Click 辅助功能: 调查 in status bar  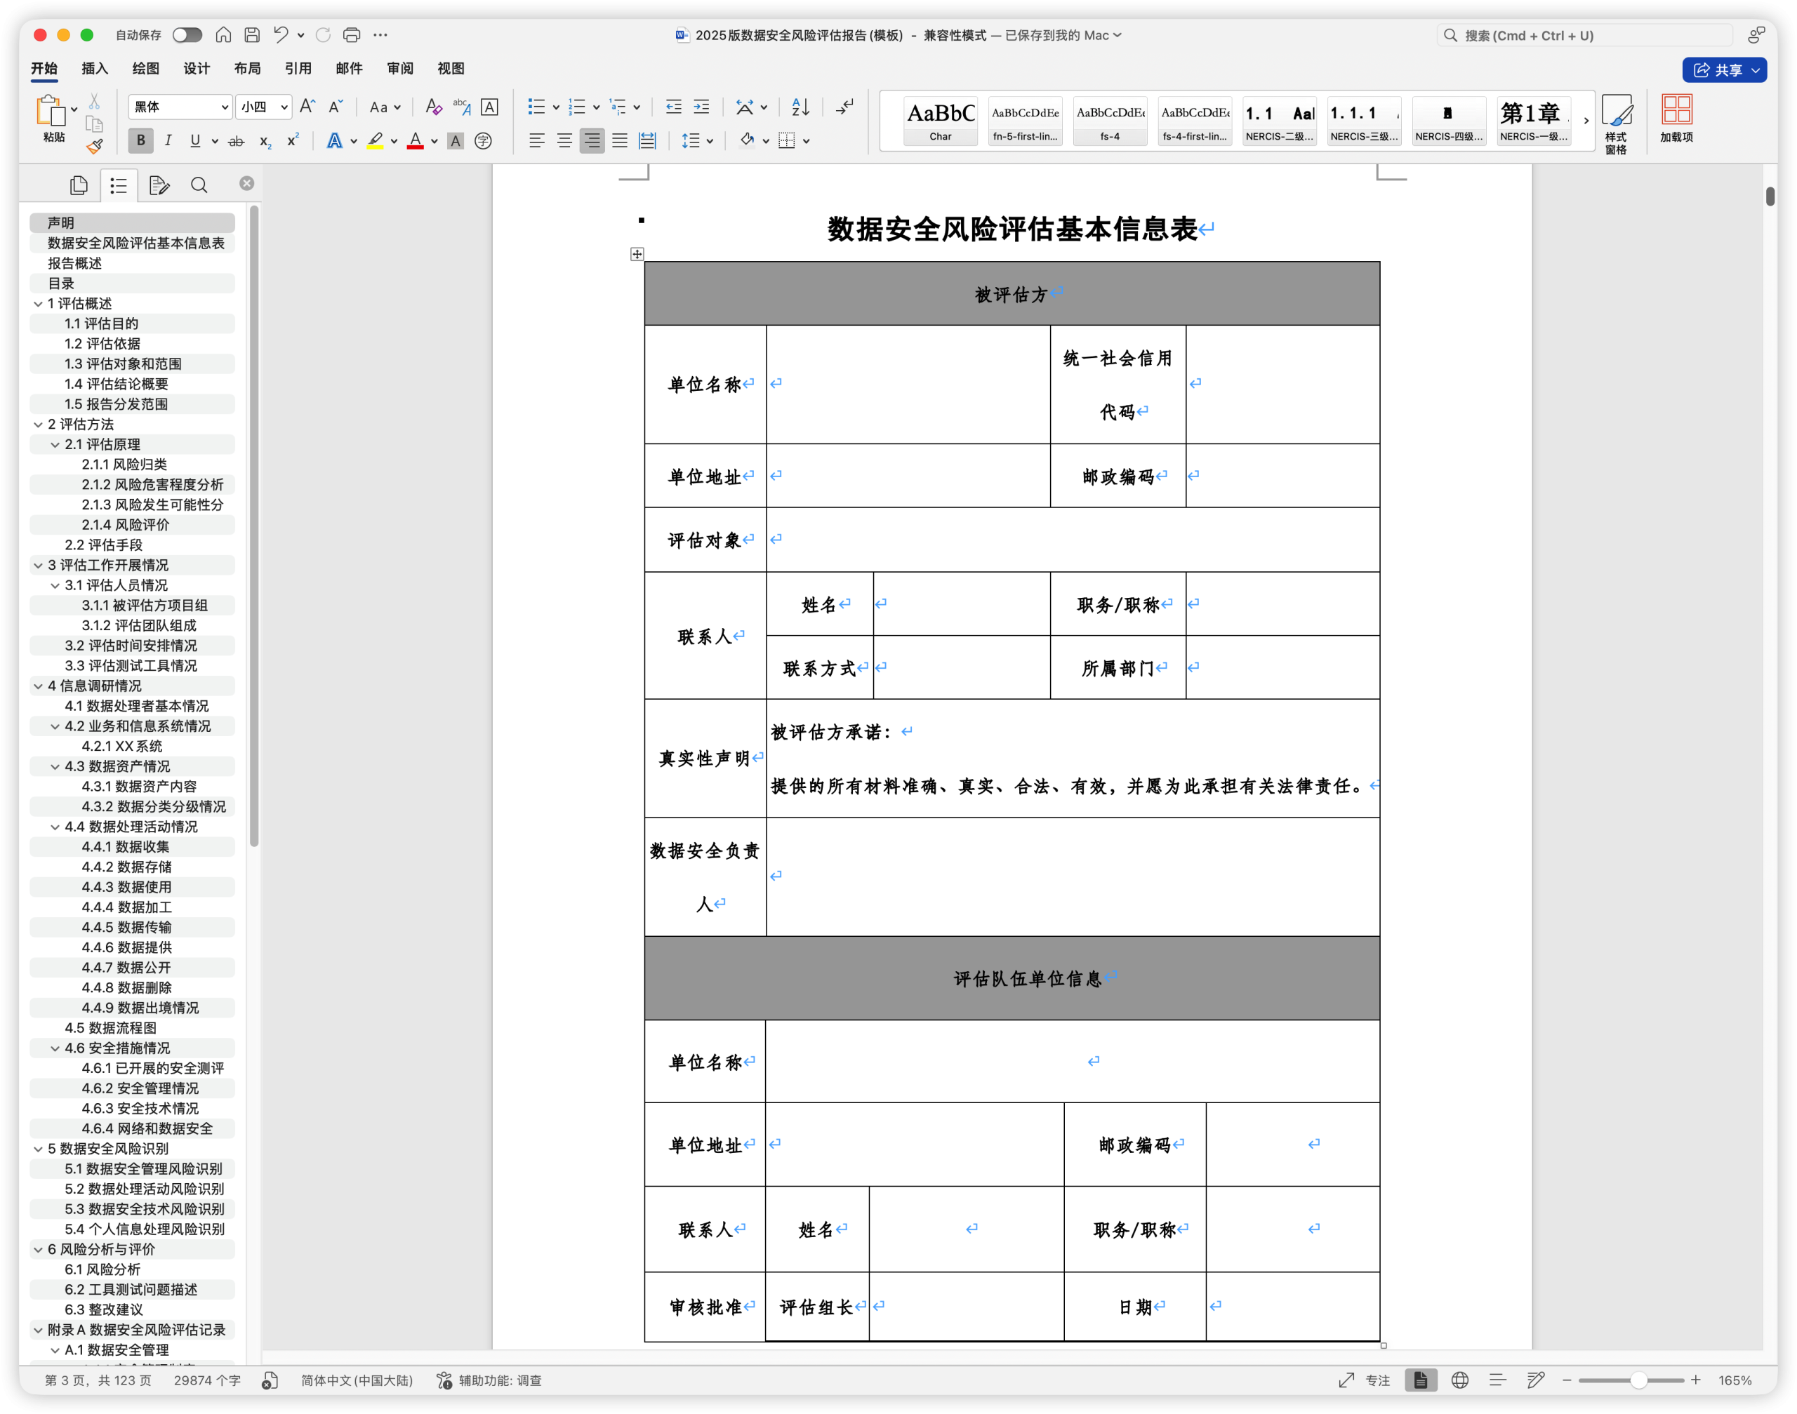489,1380
